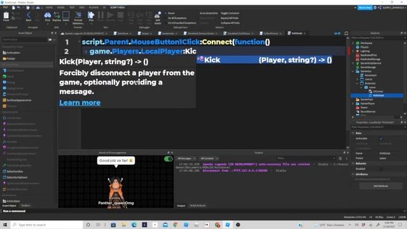This screenshot has height=229, width=407.
Task: Open the All Contexts output filter dropdown
Action: 209,158
